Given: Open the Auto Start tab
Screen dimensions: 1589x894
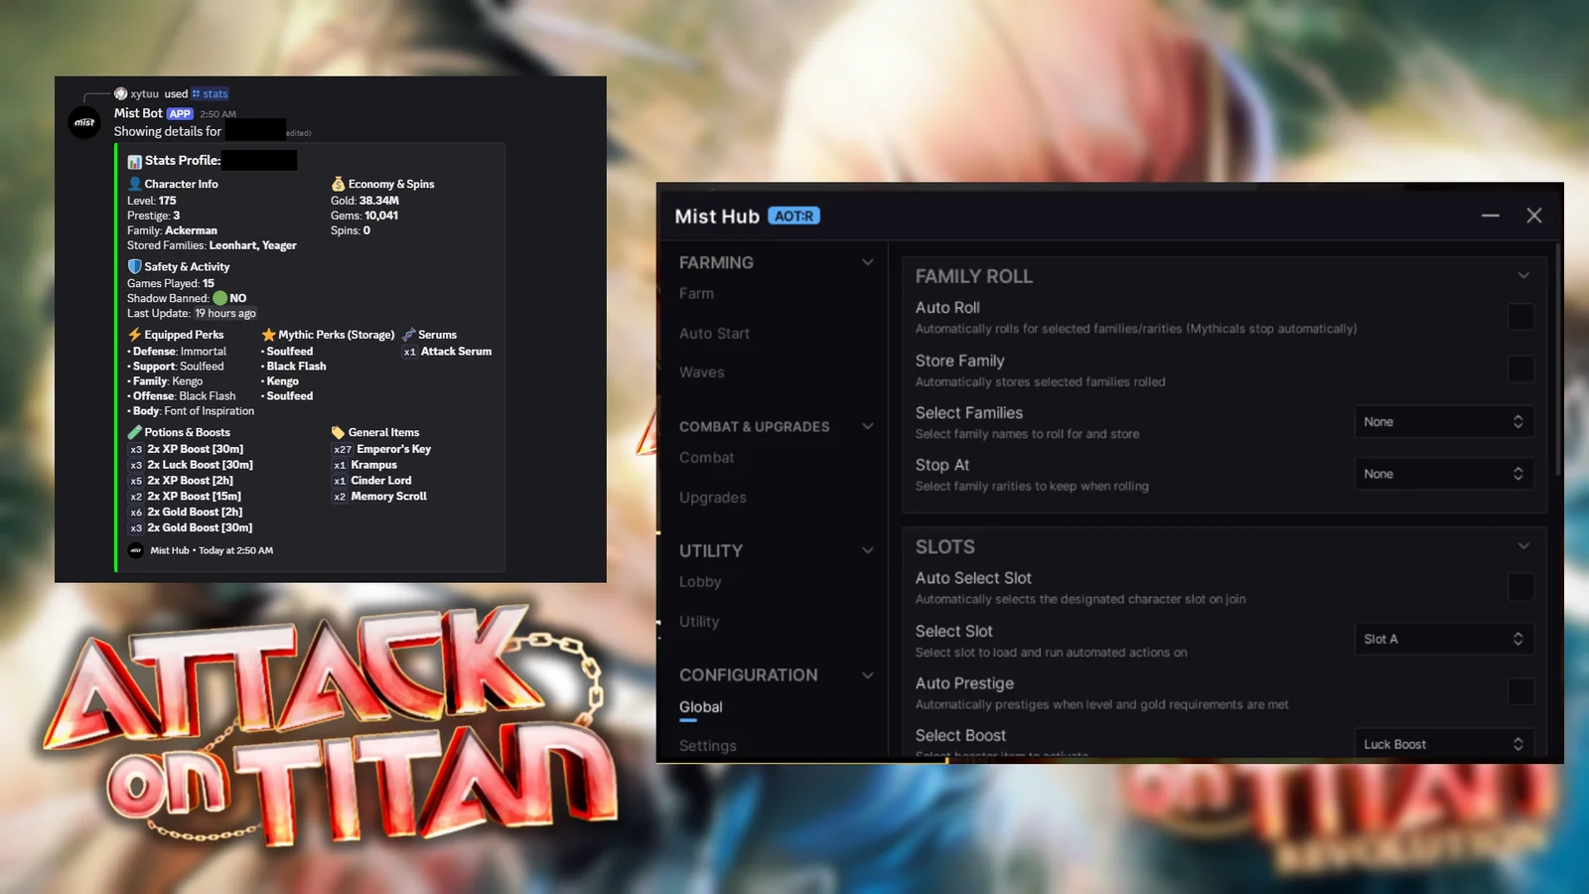Looking at the screenshot, I should 714,334.
